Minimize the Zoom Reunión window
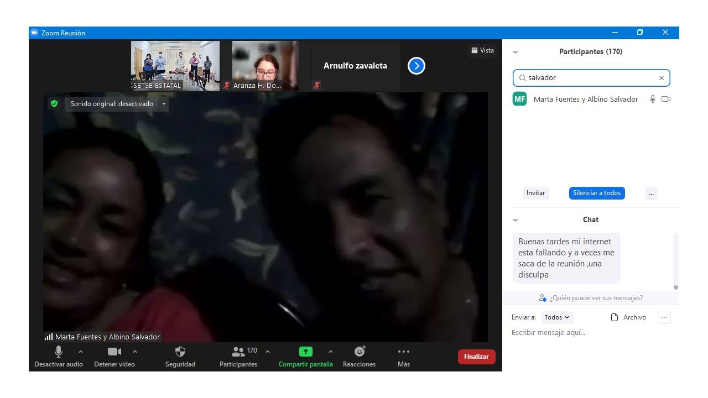The image size is (708, 398). tap(615, 33)
